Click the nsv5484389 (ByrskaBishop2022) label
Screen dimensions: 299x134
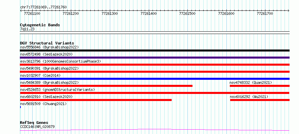tap(49, 82)
